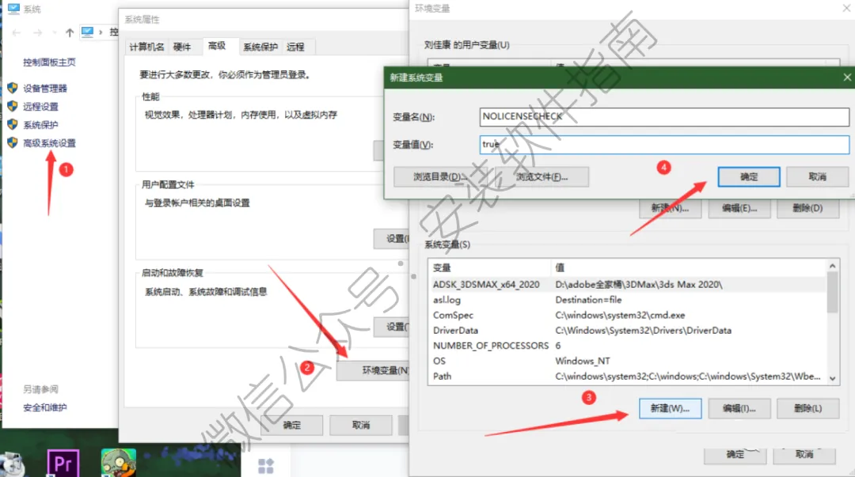
Task: Click the 变量 column header in system variables
Action: coord(490,267)
